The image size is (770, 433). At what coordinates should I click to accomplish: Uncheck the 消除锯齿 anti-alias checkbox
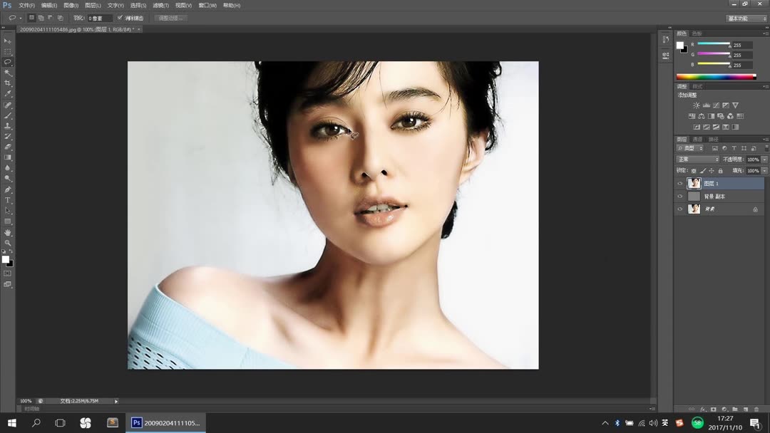click(118, 18)
